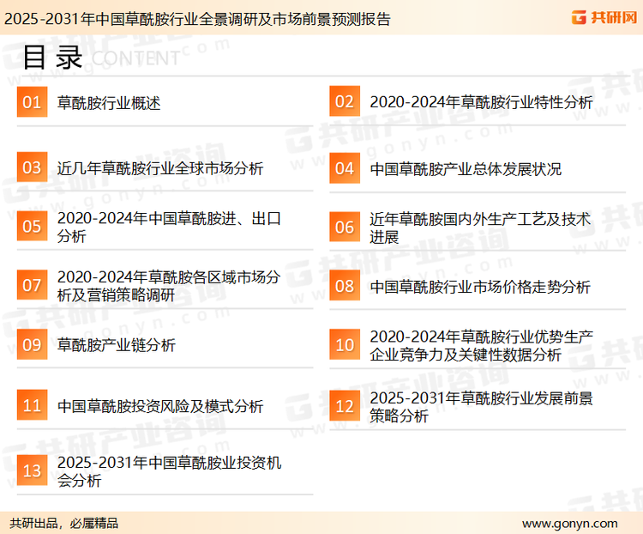
Task: Click the orange 13 number badge
Action: coord(32,470)
